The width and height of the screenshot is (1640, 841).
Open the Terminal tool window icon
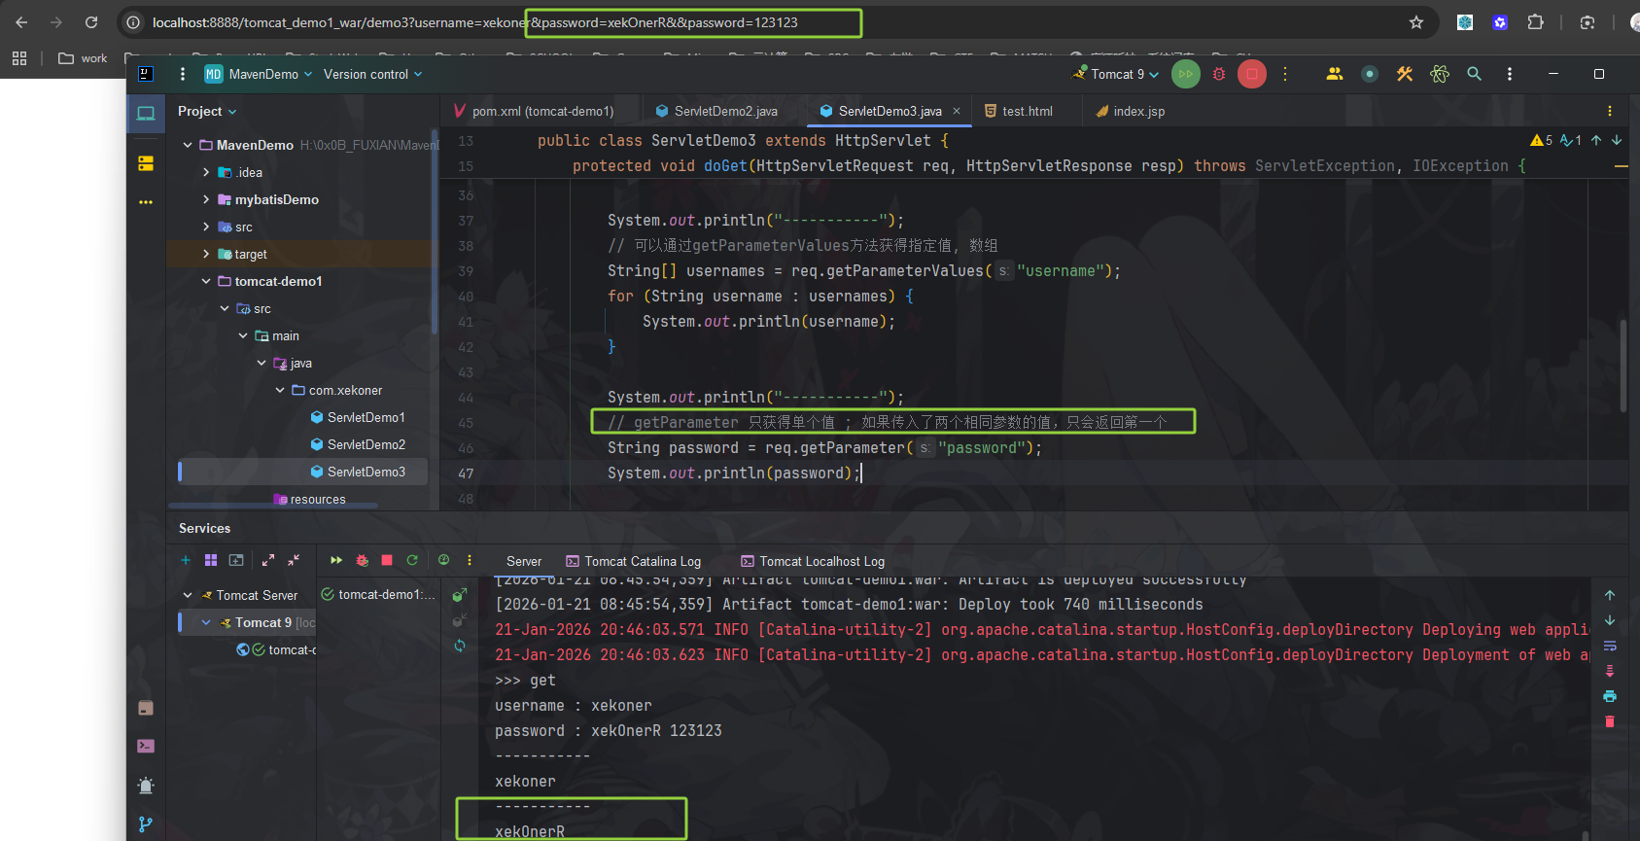click(146, 746)
